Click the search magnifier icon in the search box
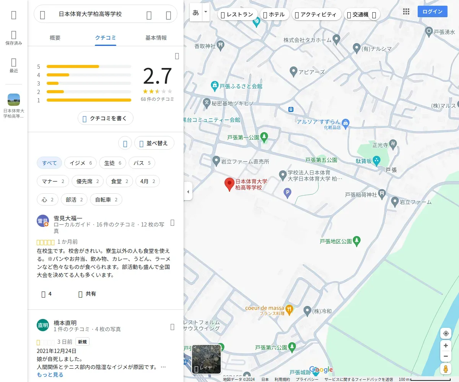This screenshot has height=382, width=459. pos(149,15)
